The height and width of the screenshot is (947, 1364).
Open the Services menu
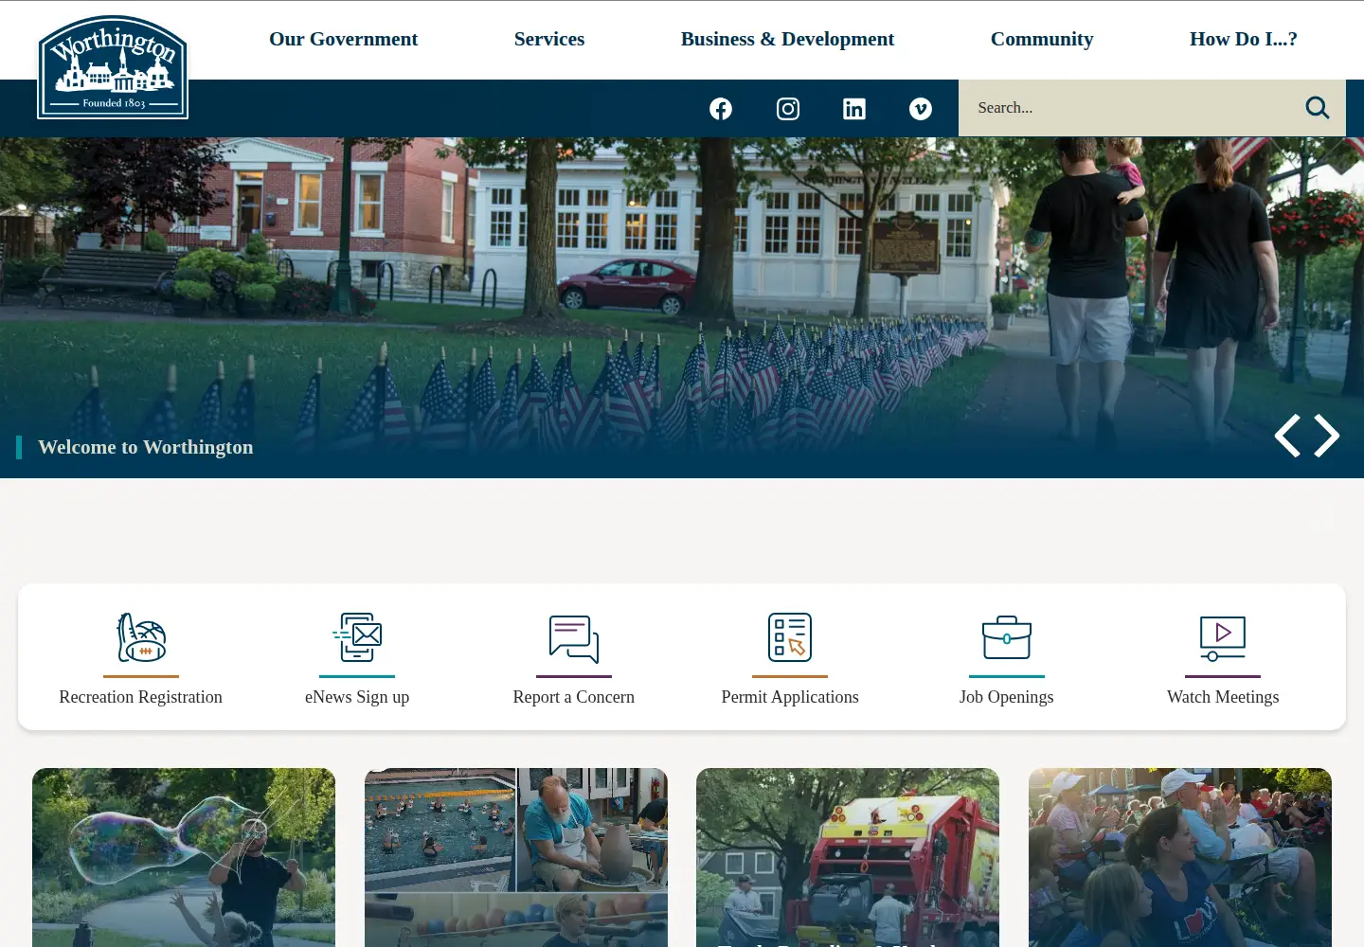549,39
